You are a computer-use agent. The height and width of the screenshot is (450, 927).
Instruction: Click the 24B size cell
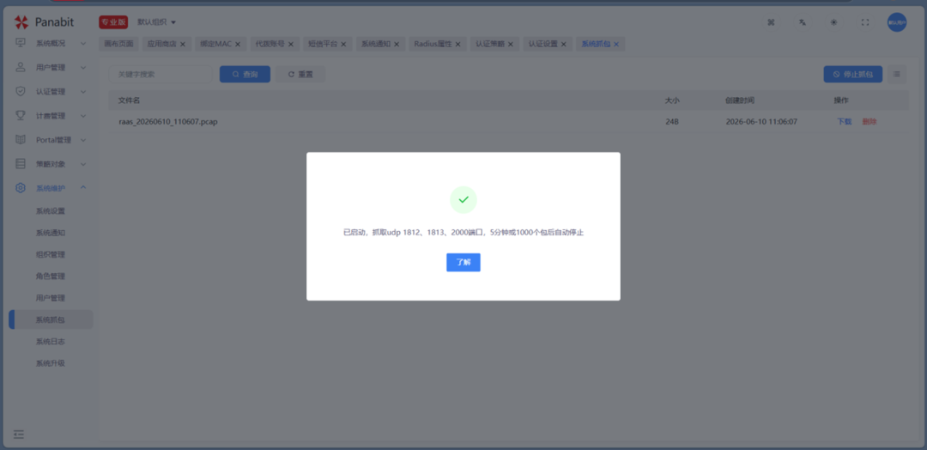coord(671,122)
